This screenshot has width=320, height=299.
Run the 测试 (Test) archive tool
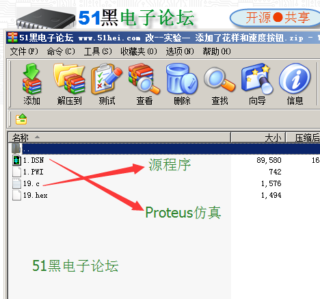coord(107,84)
